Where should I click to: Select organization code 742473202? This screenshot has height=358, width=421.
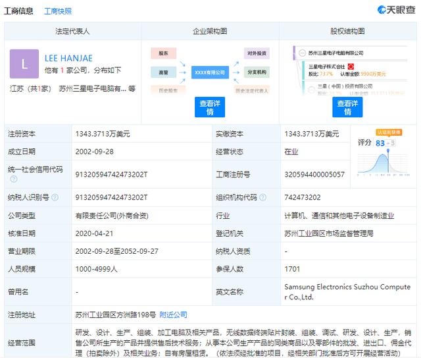point(303,197)
